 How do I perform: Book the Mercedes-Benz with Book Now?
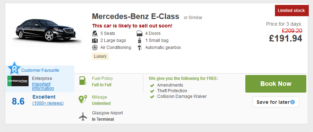[276, 84]
